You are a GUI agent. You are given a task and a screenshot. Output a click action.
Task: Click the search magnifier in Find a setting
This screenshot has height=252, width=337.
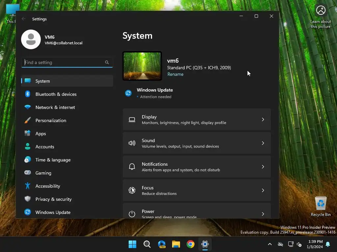[x=107, y=62]
